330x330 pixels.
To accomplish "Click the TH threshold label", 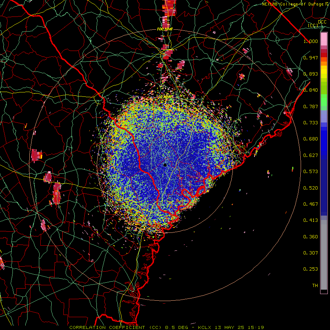I will point(315,286).
